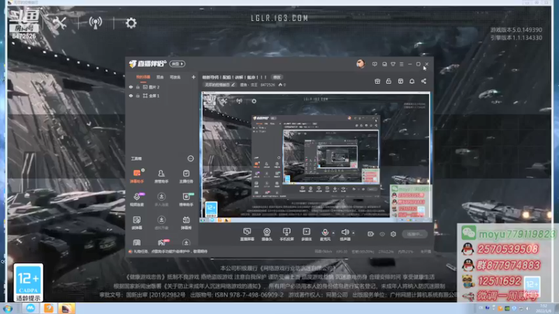Viewport: 559px width, 314px height.
Task: Click the modify button beside stream title
Action: [277, 77]
